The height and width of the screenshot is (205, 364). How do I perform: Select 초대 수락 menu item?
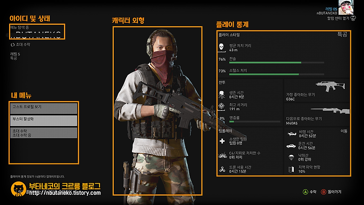click(x=43, y=133)
